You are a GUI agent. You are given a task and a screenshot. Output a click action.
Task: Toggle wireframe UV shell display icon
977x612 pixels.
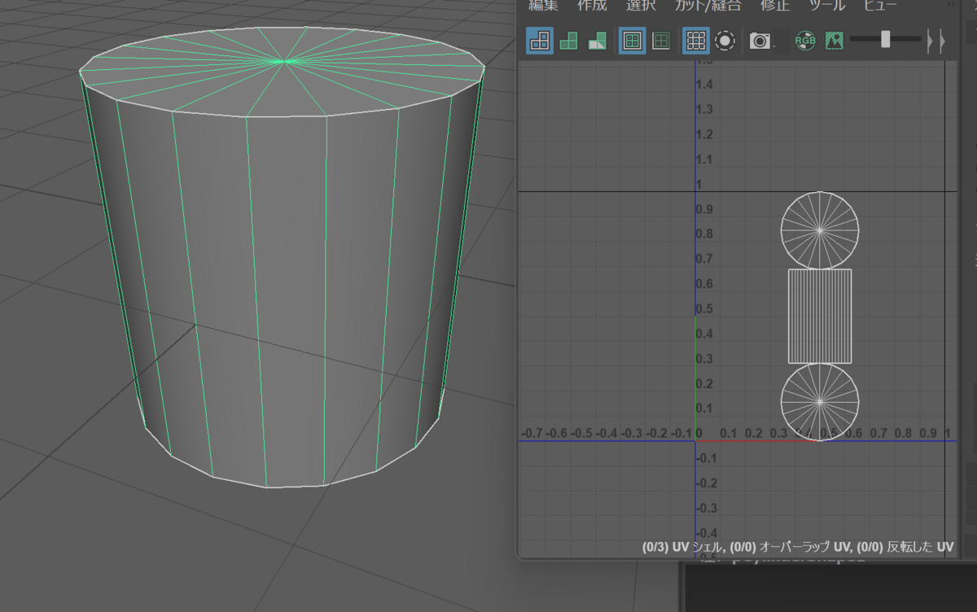tap(540, 40)
